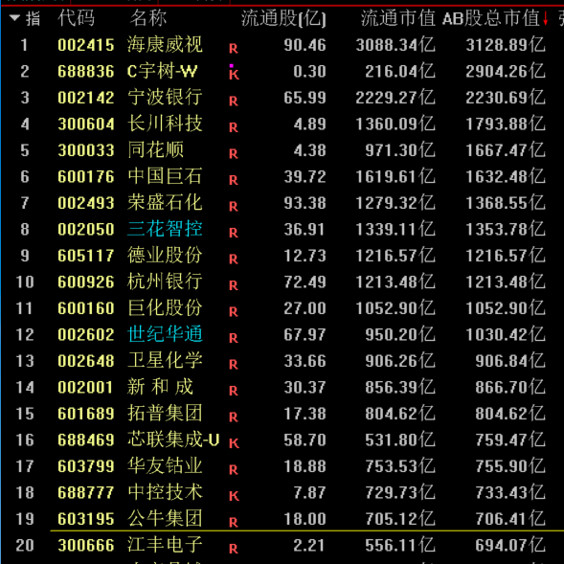Screen dimensions: 564x564
Task: Sort by 流通股(亿) column header
Action: pos(283,18)
